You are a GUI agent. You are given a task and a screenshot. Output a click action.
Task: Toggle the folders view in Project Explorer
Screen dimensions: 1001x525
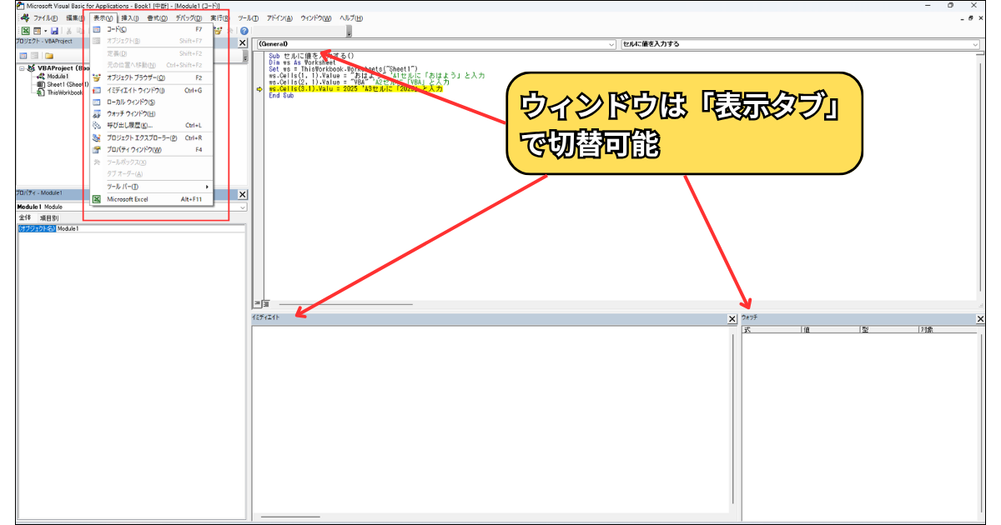pos(48,55)
